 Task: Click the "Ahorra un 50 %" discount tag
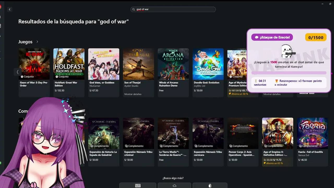(x=238, y=94)
